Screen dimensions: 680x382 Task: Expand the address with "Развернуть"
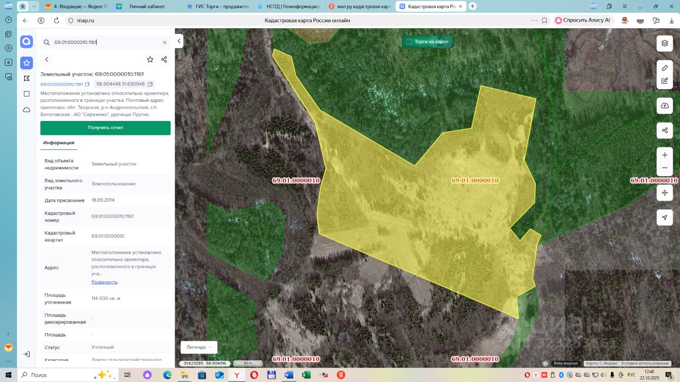[x=104, y=282]
